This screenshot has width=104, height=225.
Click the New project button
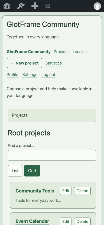(24, 63)
